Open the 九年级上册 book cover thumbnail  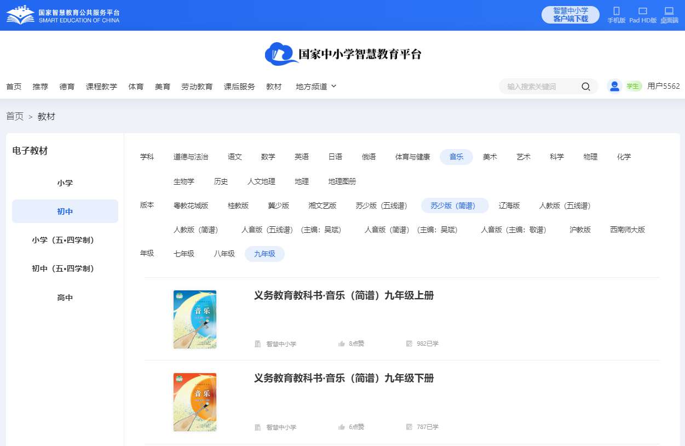click(x=195, y=319)
